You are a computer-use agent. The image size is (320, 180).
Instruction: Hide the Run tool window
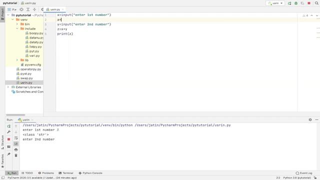pos(316,120)
